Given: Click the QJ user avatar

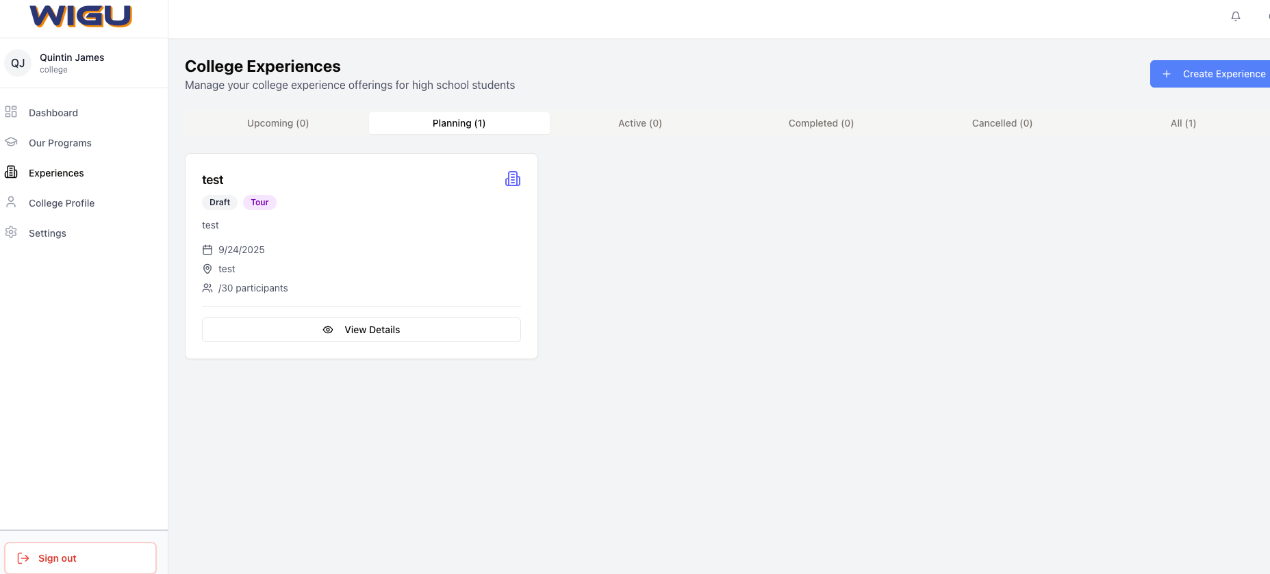Looking at the screenshot, I should [x=18, y=63].
